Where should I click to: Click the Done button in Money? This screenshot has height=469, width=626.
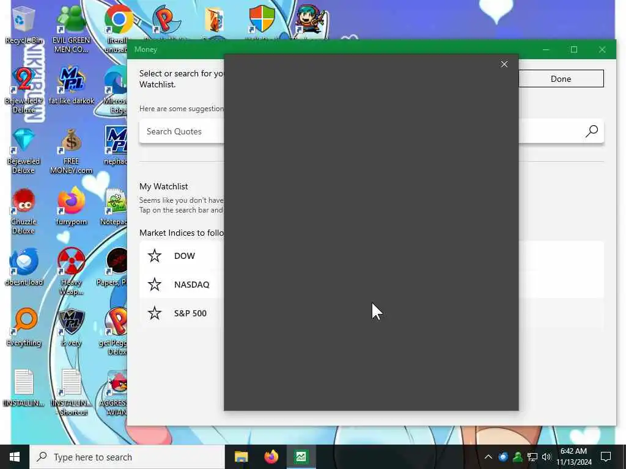pyautogui.click(x=561, y=79)
